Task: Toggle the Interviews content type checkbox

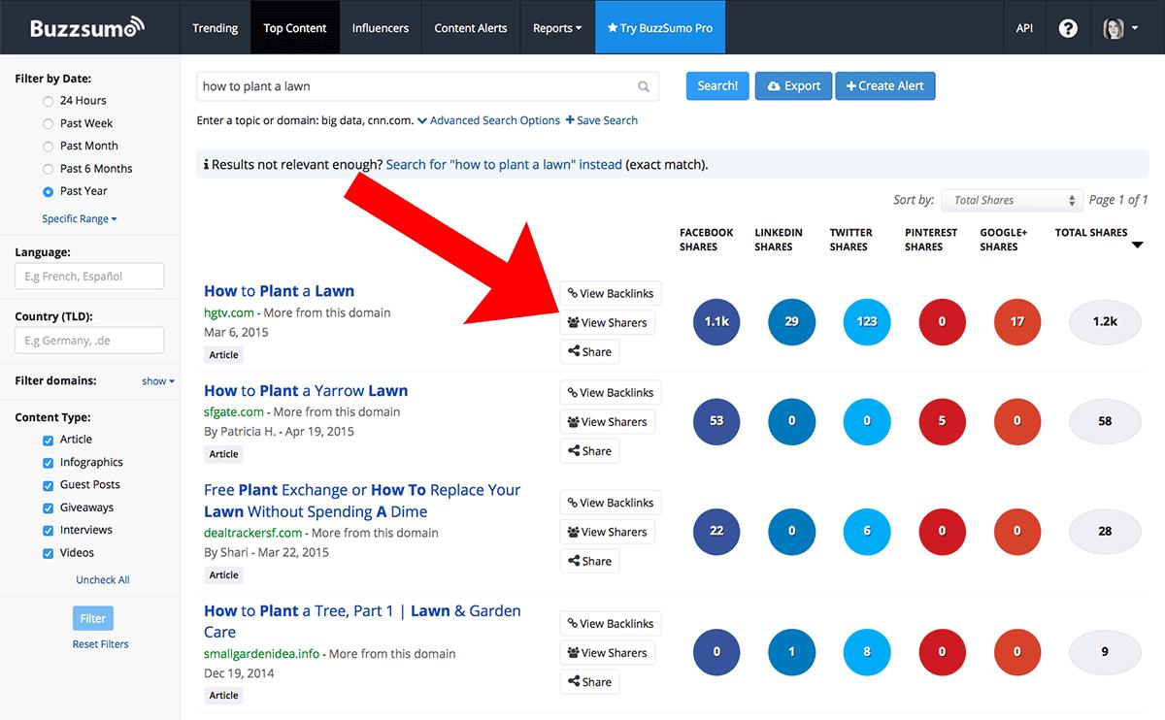Action: tap(49, 530)
